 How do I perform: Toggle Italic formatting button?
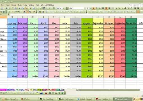click(96, 8)
